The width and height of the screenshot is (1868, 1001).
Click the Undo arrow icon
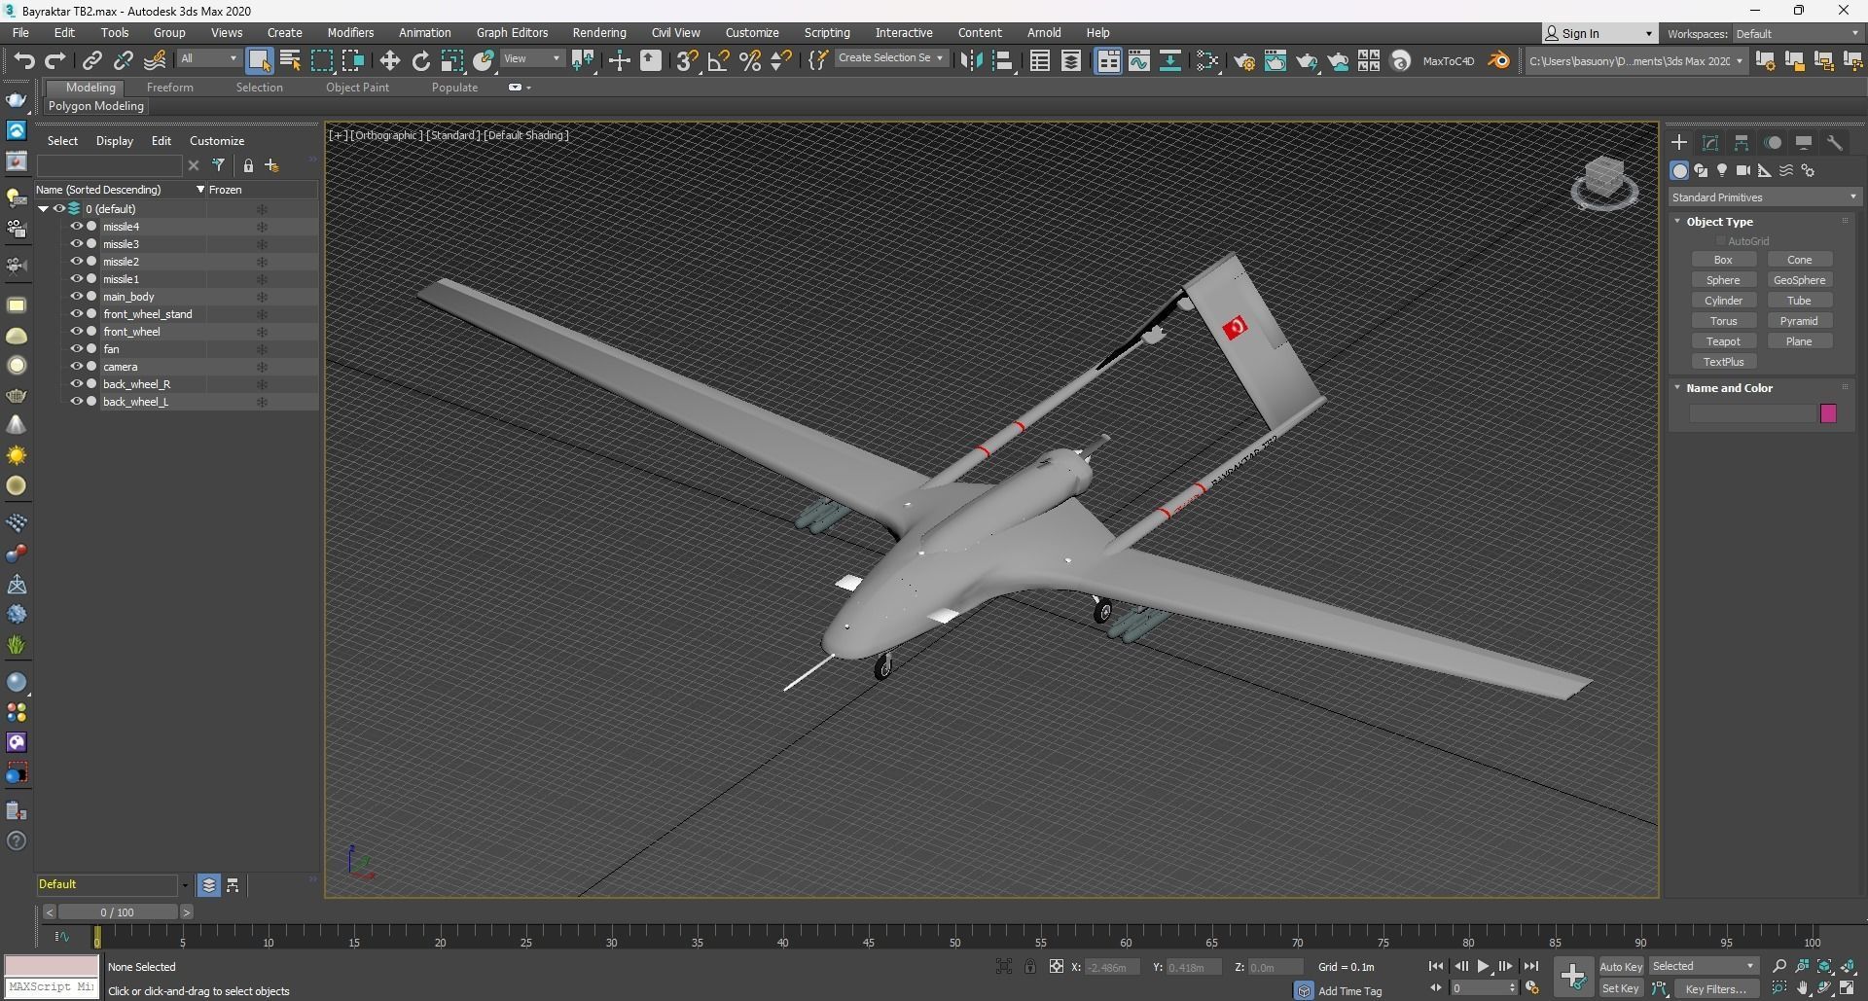tap(24, 60)
